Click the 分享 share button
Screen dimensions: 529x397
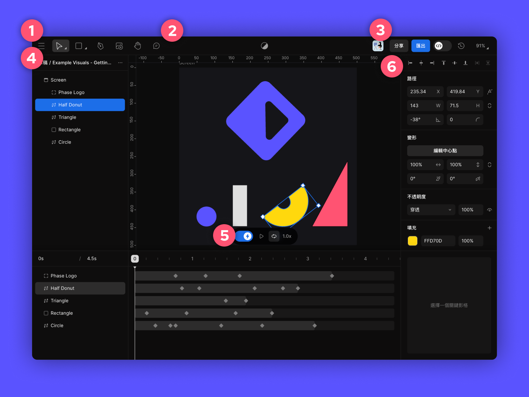[x=399, y=46]
